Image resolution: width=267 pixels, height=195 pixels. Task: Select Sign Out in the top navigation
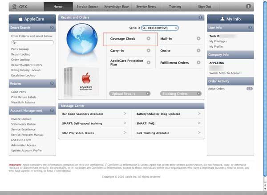pos(205,7)
